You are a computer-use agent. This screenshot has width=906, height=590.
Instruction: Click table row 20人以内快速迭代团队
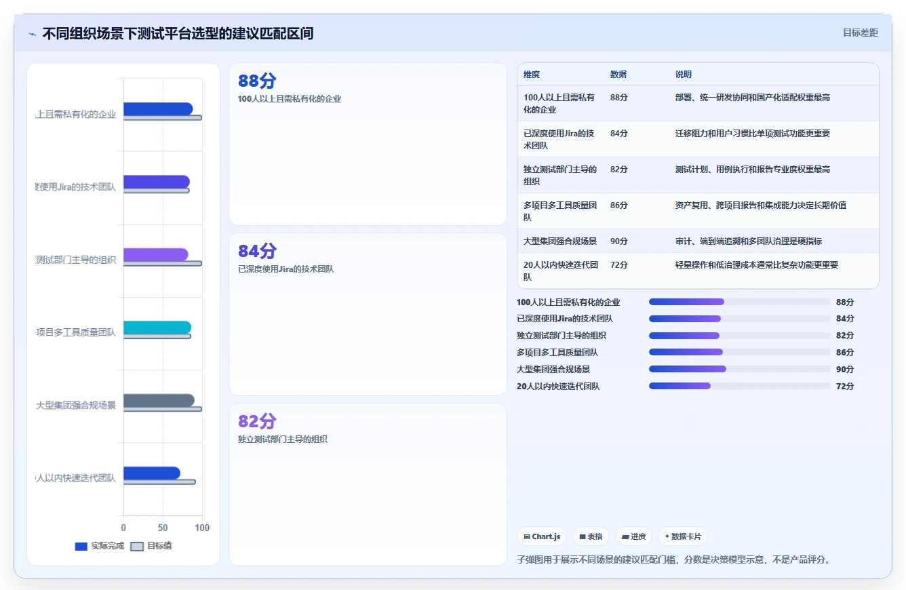[x=698, y=271]
